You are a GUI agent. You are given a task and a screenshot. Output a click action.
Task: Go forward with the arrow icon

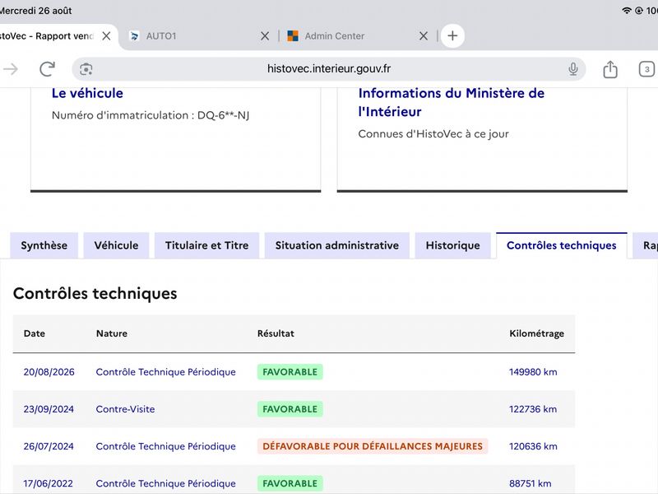[x=11, y=69]
